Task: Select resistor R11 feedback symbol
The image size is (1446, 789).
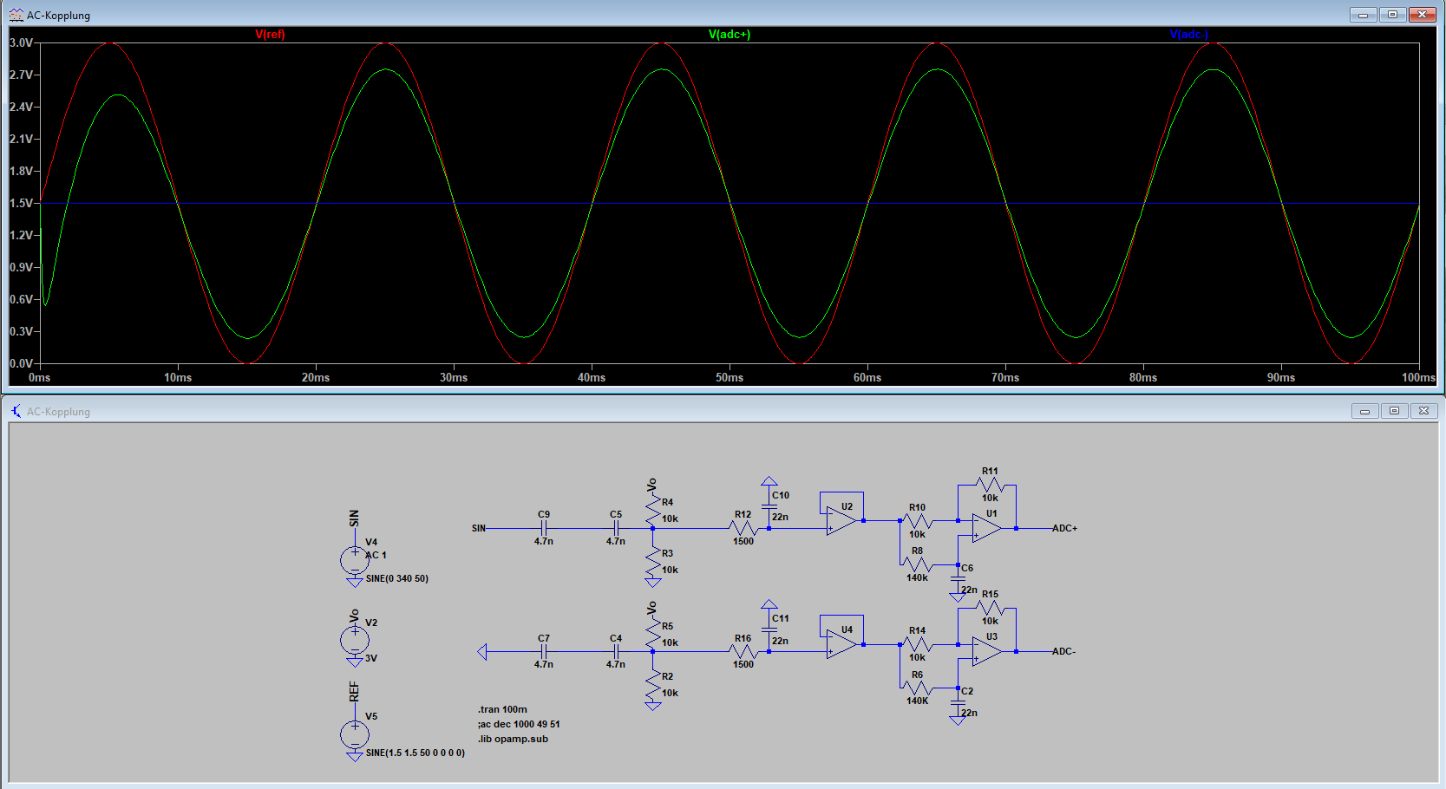Action: click(x=990, y=485)
